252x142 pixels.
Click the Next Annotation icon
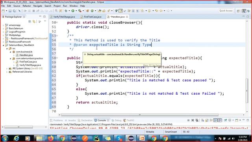[143, 11]
